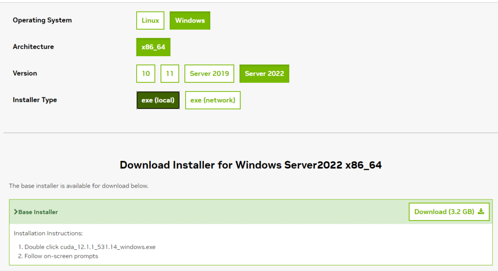Click the 'Installer Type' label
The image size is (498, 271).
click(35, 100)
